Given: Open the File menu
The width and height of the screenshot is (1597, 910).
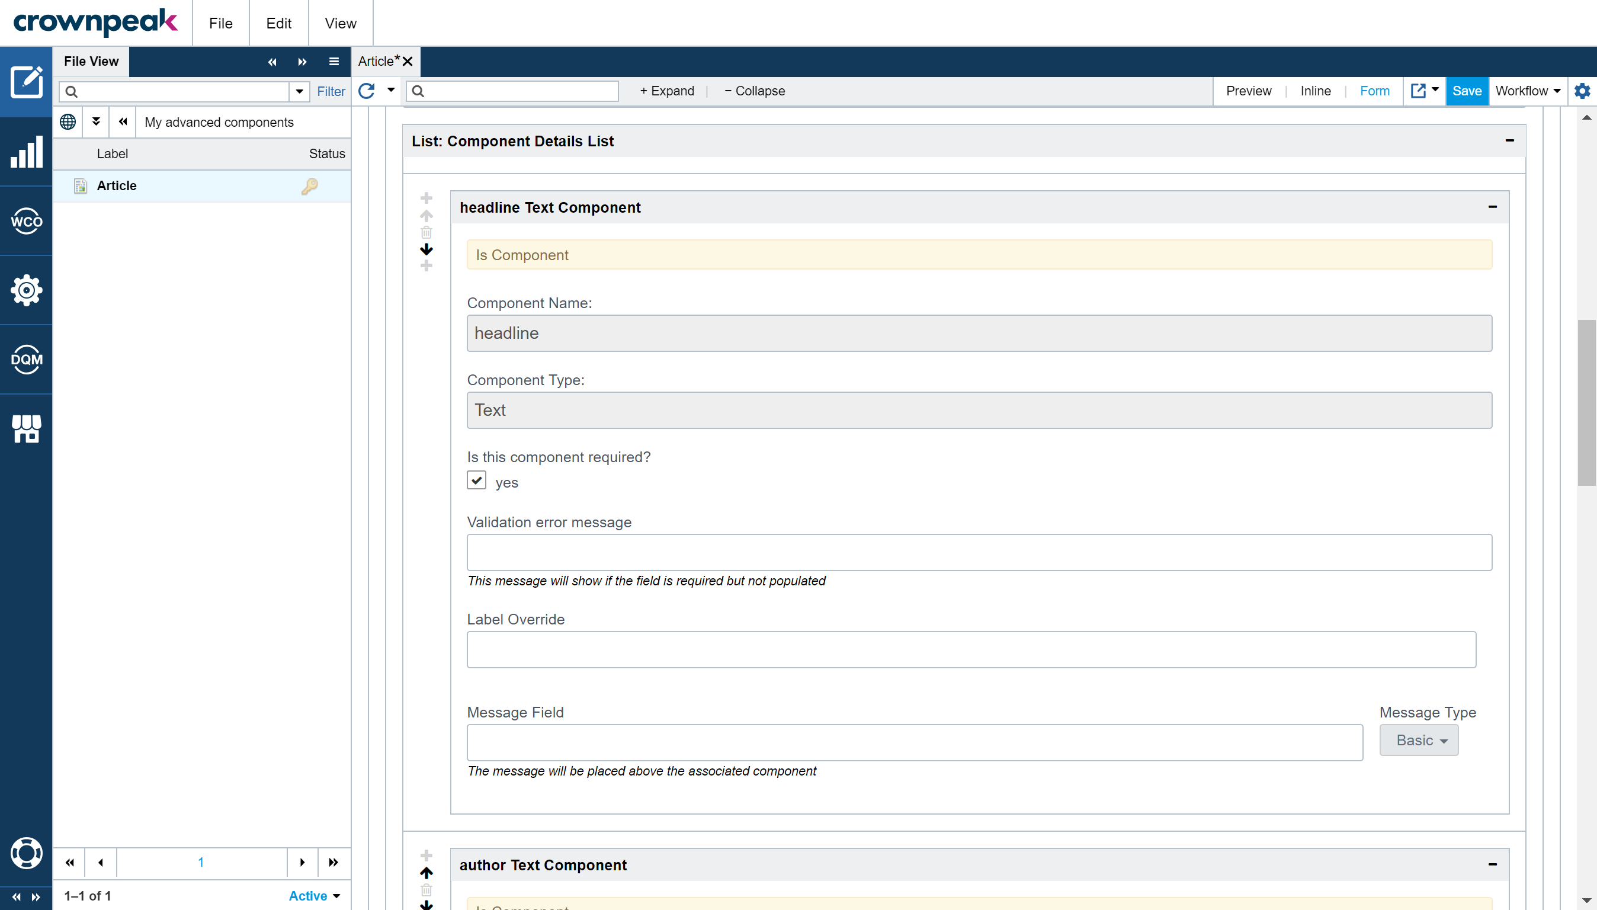Looking at the screenshot, I should pos(220,23).
